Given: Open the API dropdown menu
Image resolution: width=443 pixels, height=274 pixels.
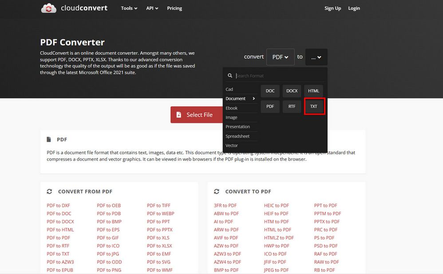Looking at the screenshot, I should tap(152, 8).
